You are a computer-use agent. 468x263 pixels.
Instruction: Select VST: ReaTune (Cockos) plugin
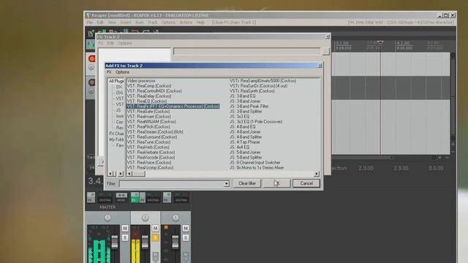[148, 142]
